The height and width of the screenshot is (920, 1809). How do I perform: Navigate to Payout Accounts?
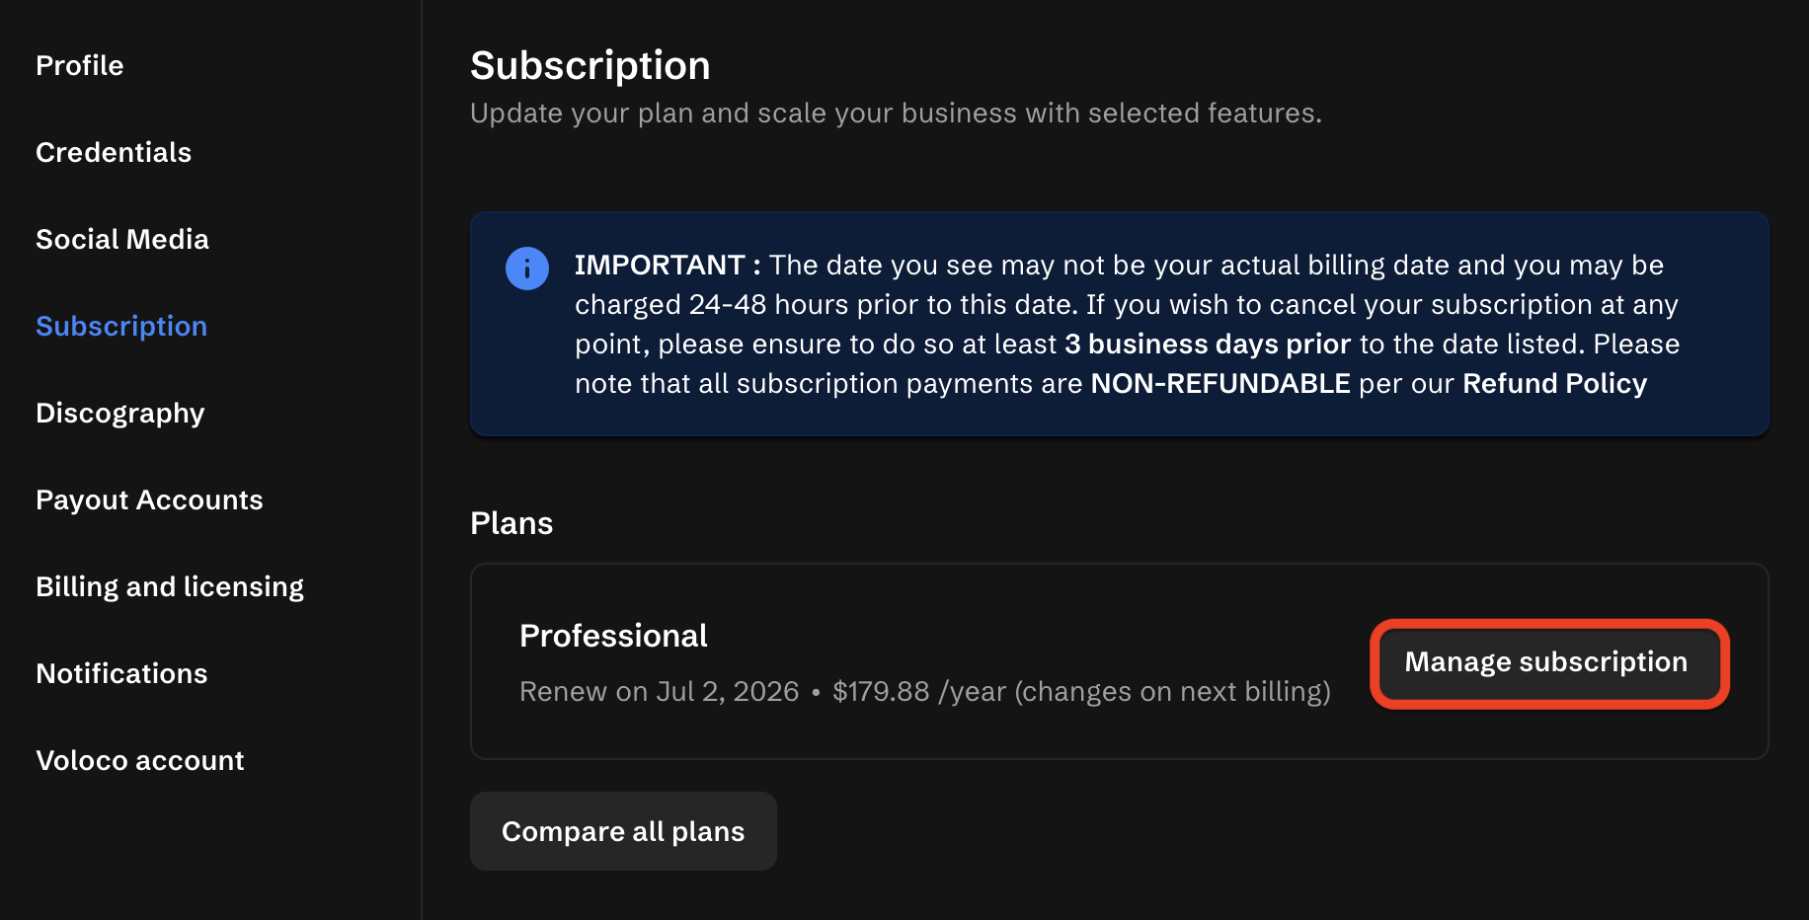149,500
